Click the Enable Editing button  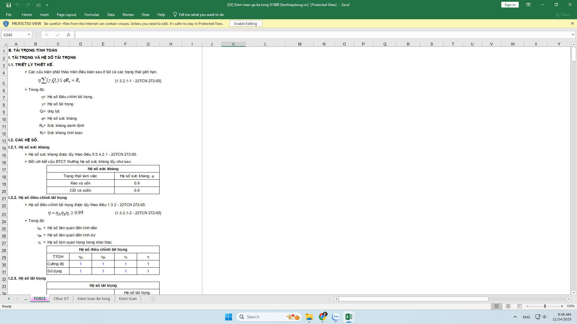tap(246, 23)
